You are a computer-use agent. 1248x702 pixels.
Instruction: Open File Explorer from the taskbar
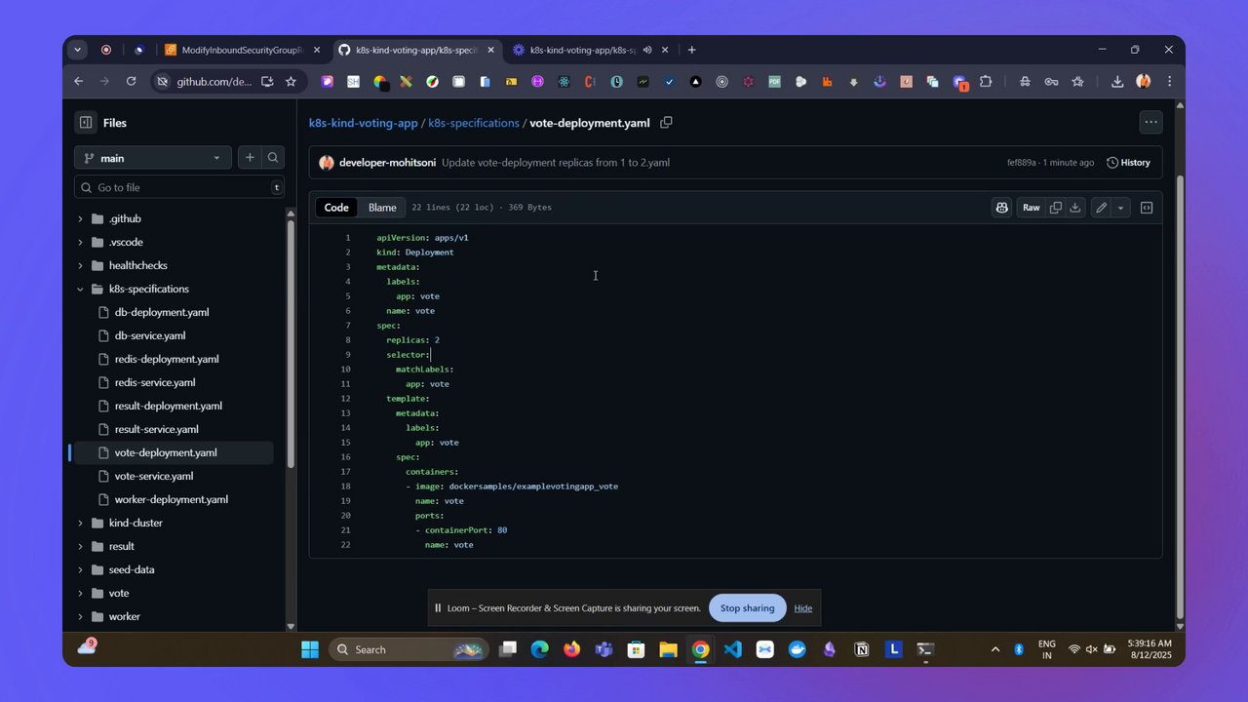click(668, 649)
